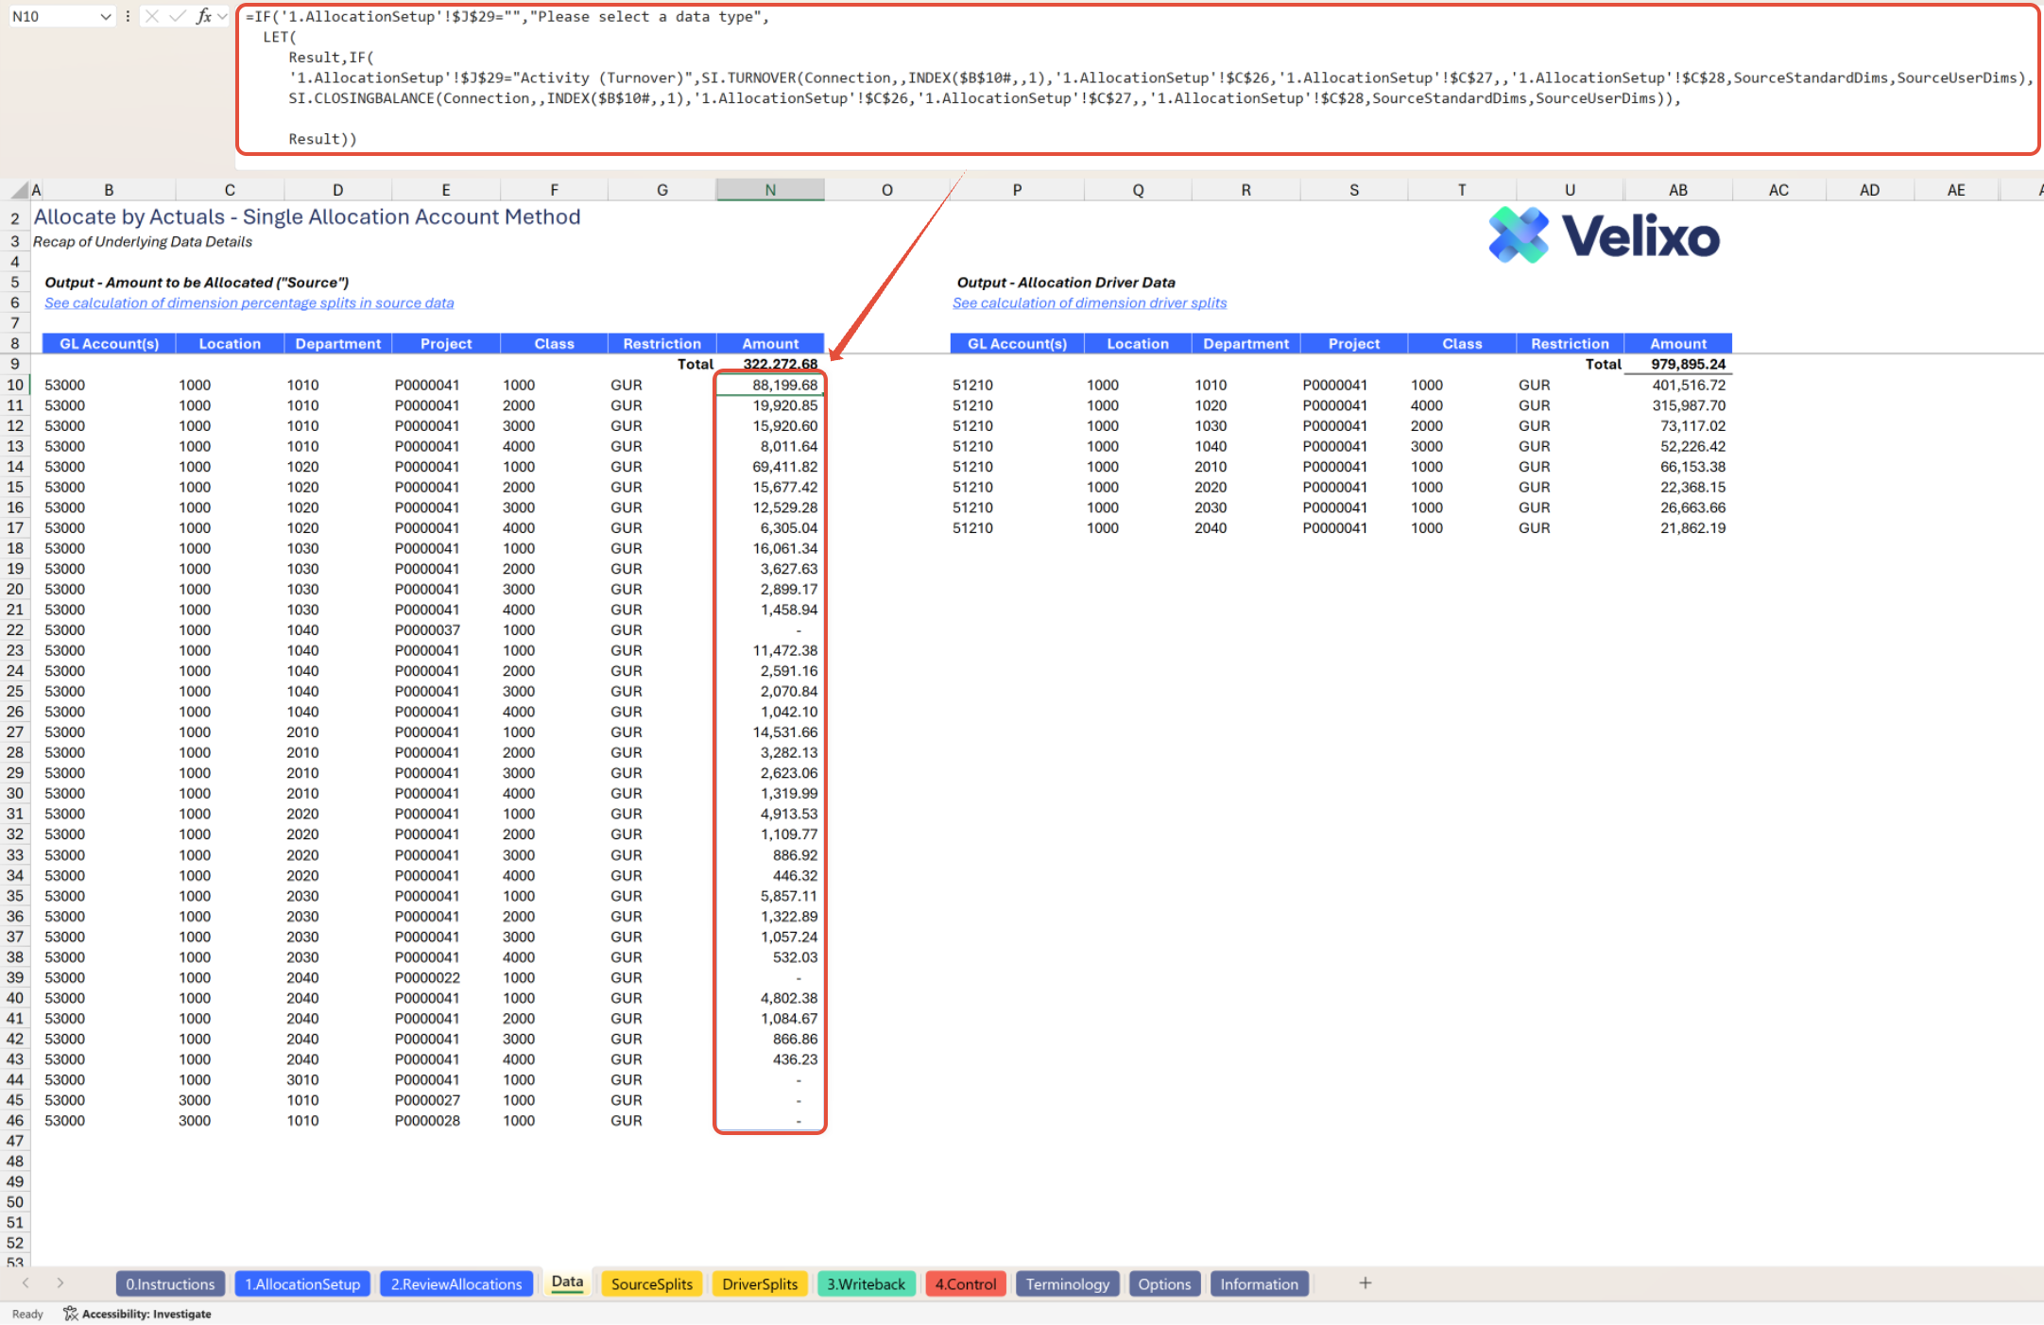This screenshot has width=2044, height=1325.
Task: Switch to the 1.AllocationSetup sheet tab
Action: [x=302, y=1283]
